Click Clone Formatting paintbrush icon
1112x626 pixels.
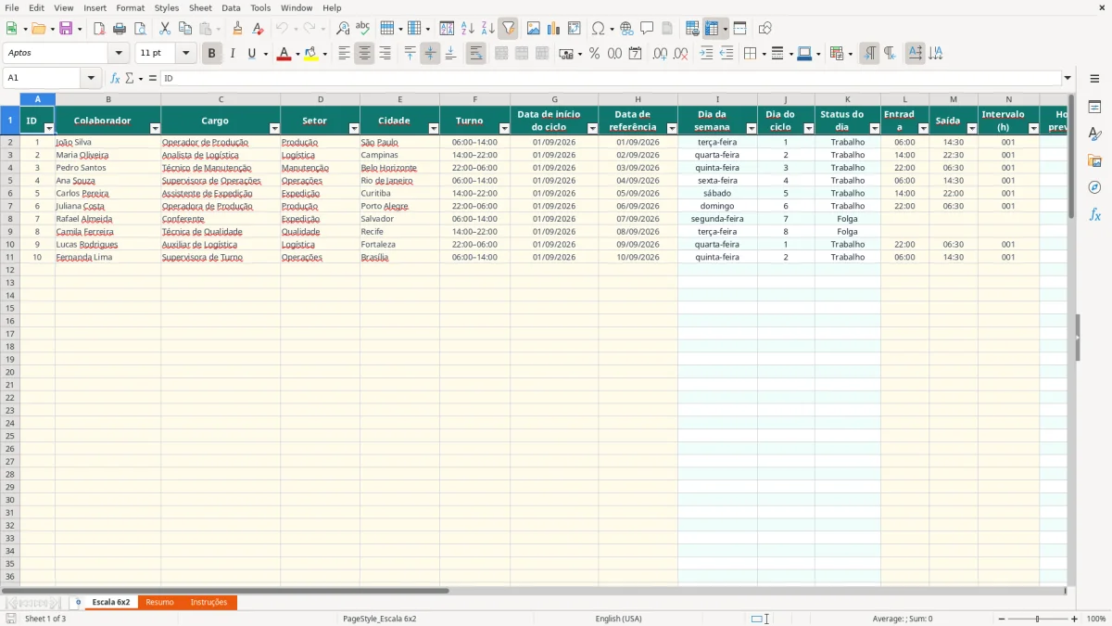click(238, 29)
